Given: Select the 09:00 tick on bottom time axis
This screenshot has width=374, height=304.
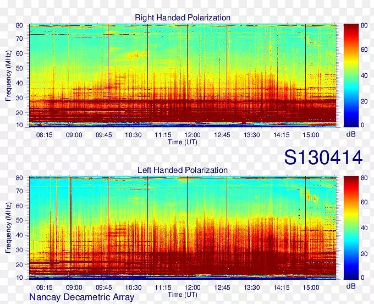Looking at the screenshot, I should [74, 287].
